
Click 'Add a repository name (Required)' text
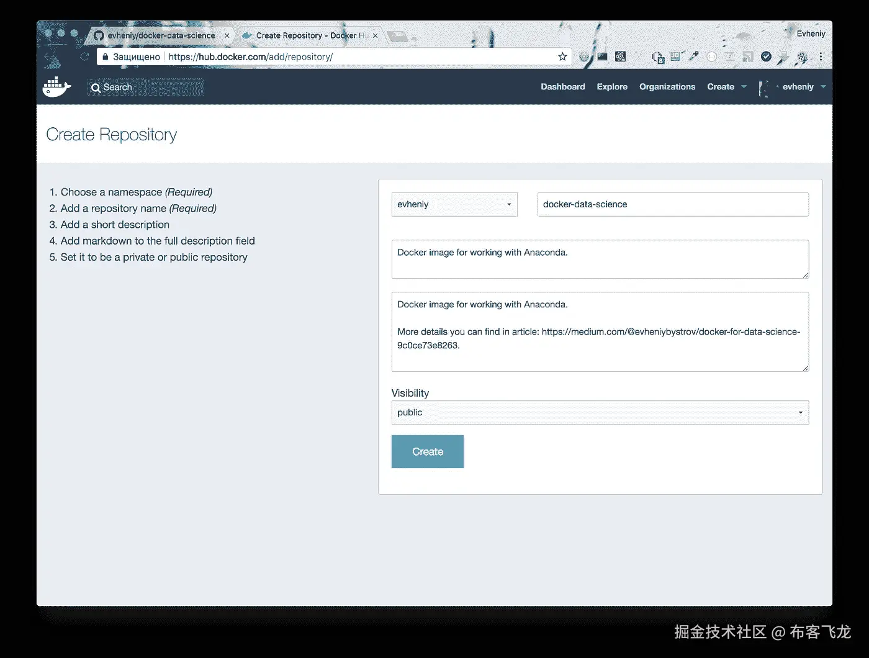(138, 209)
